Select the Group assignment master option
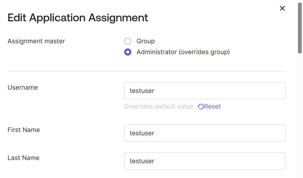 coord(128,41)
